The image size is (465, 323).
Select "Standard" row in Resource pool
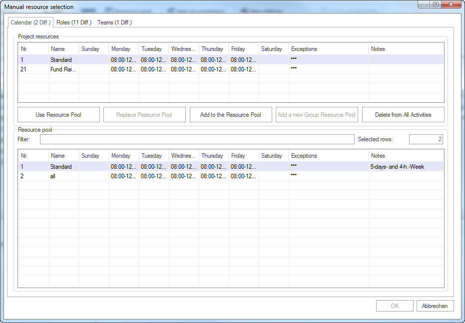(x=231, y=166)
